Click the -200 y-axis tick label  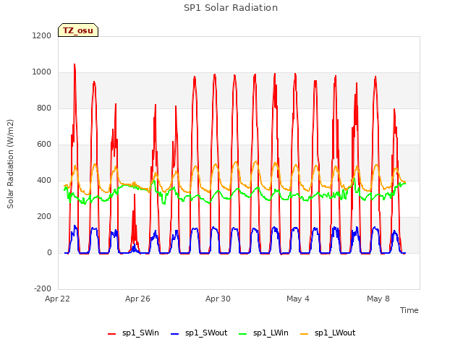click(43, 288)
